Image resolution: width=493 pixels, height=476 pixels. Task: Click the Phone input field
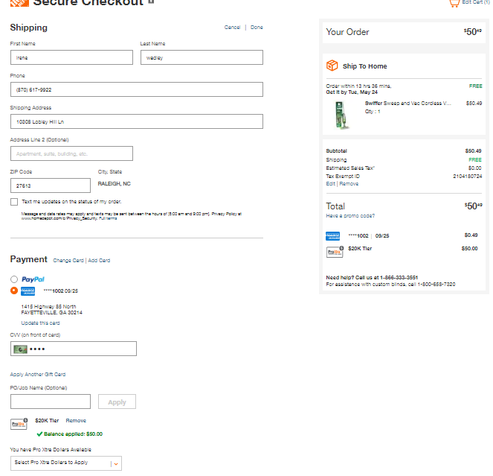pos(137,89)
